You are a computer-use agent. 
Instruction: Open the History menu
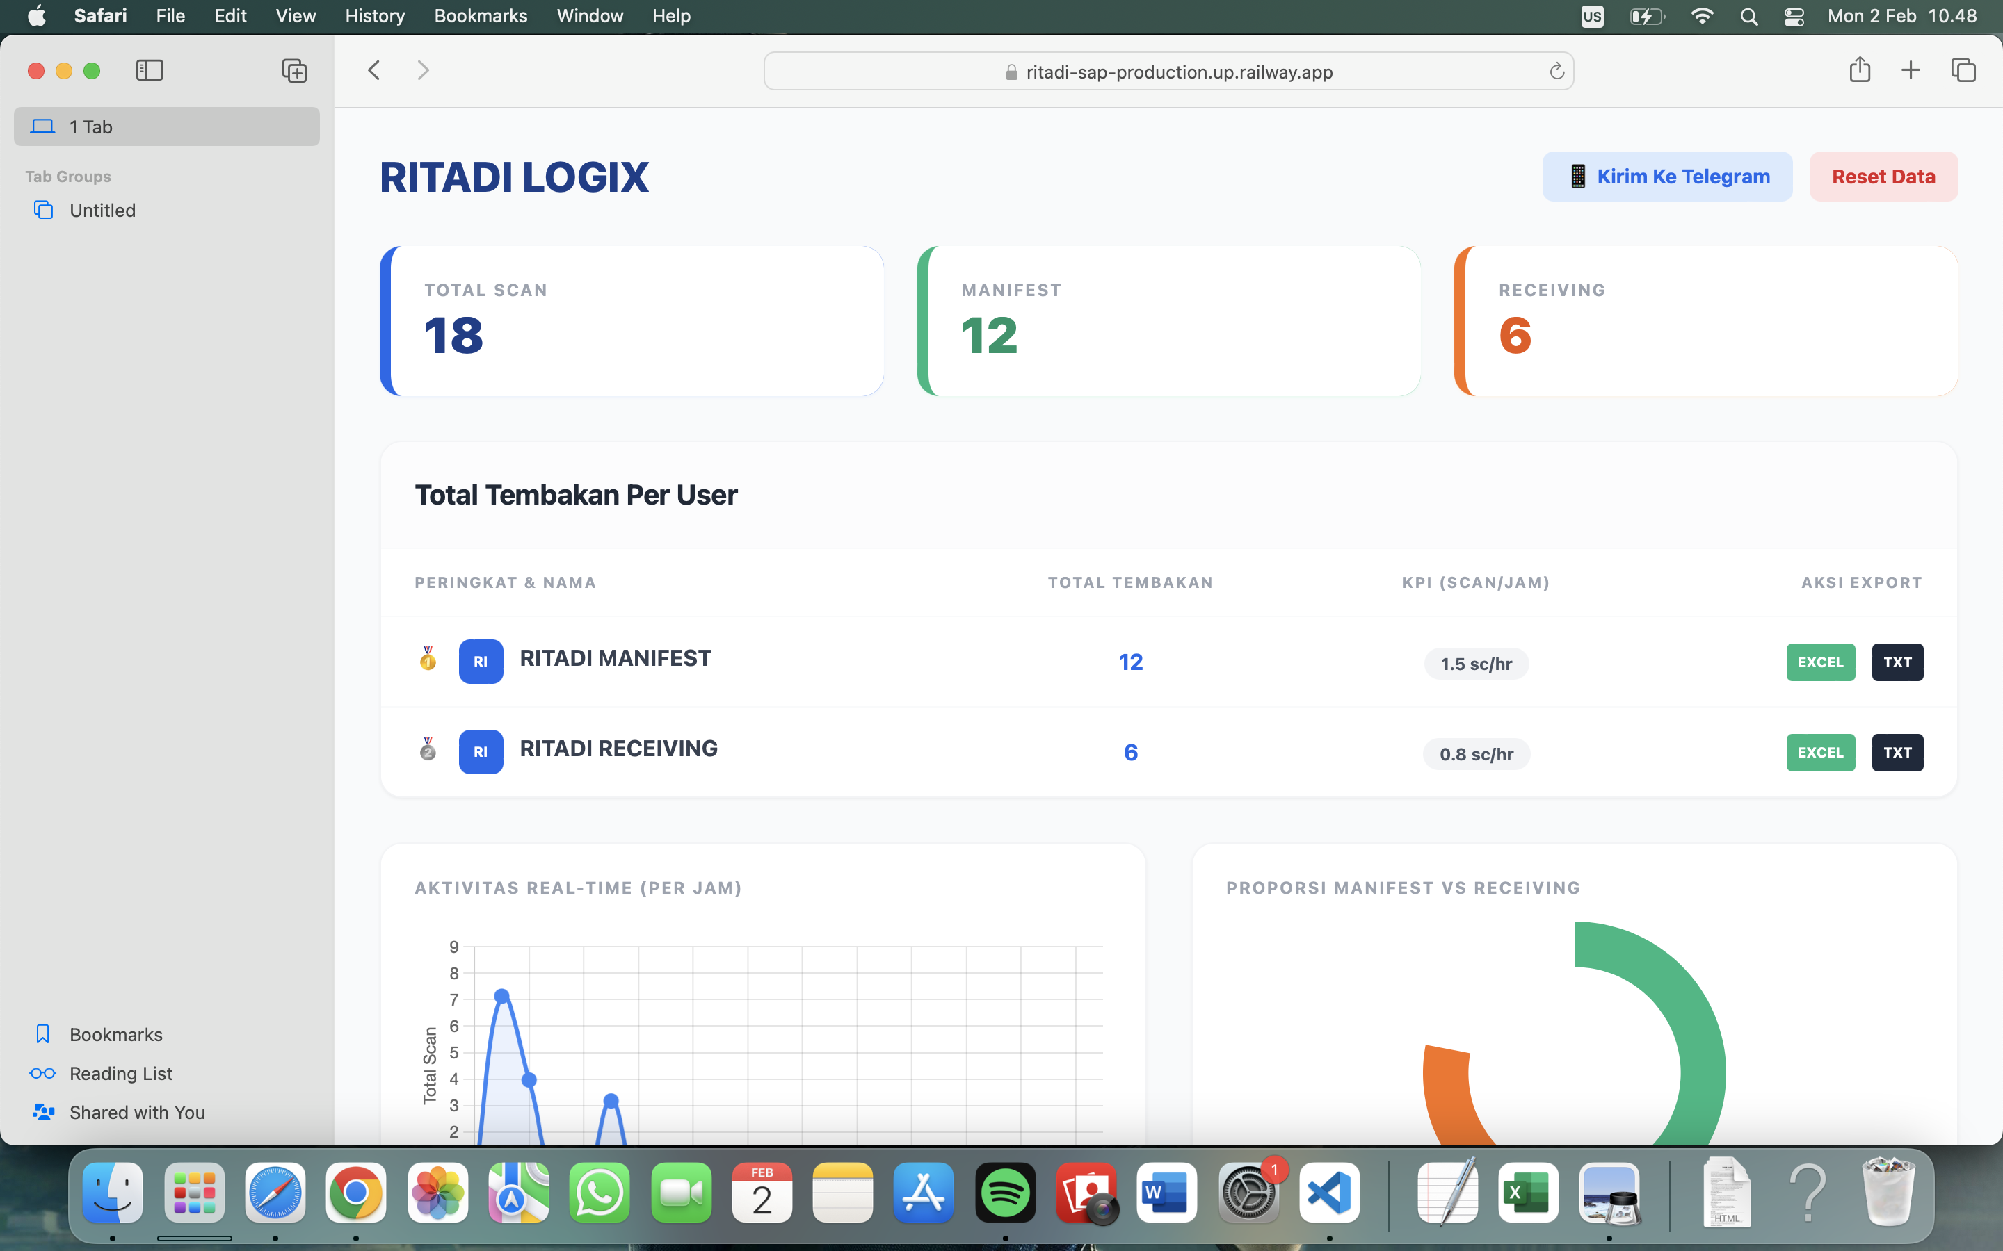(375, 16)
